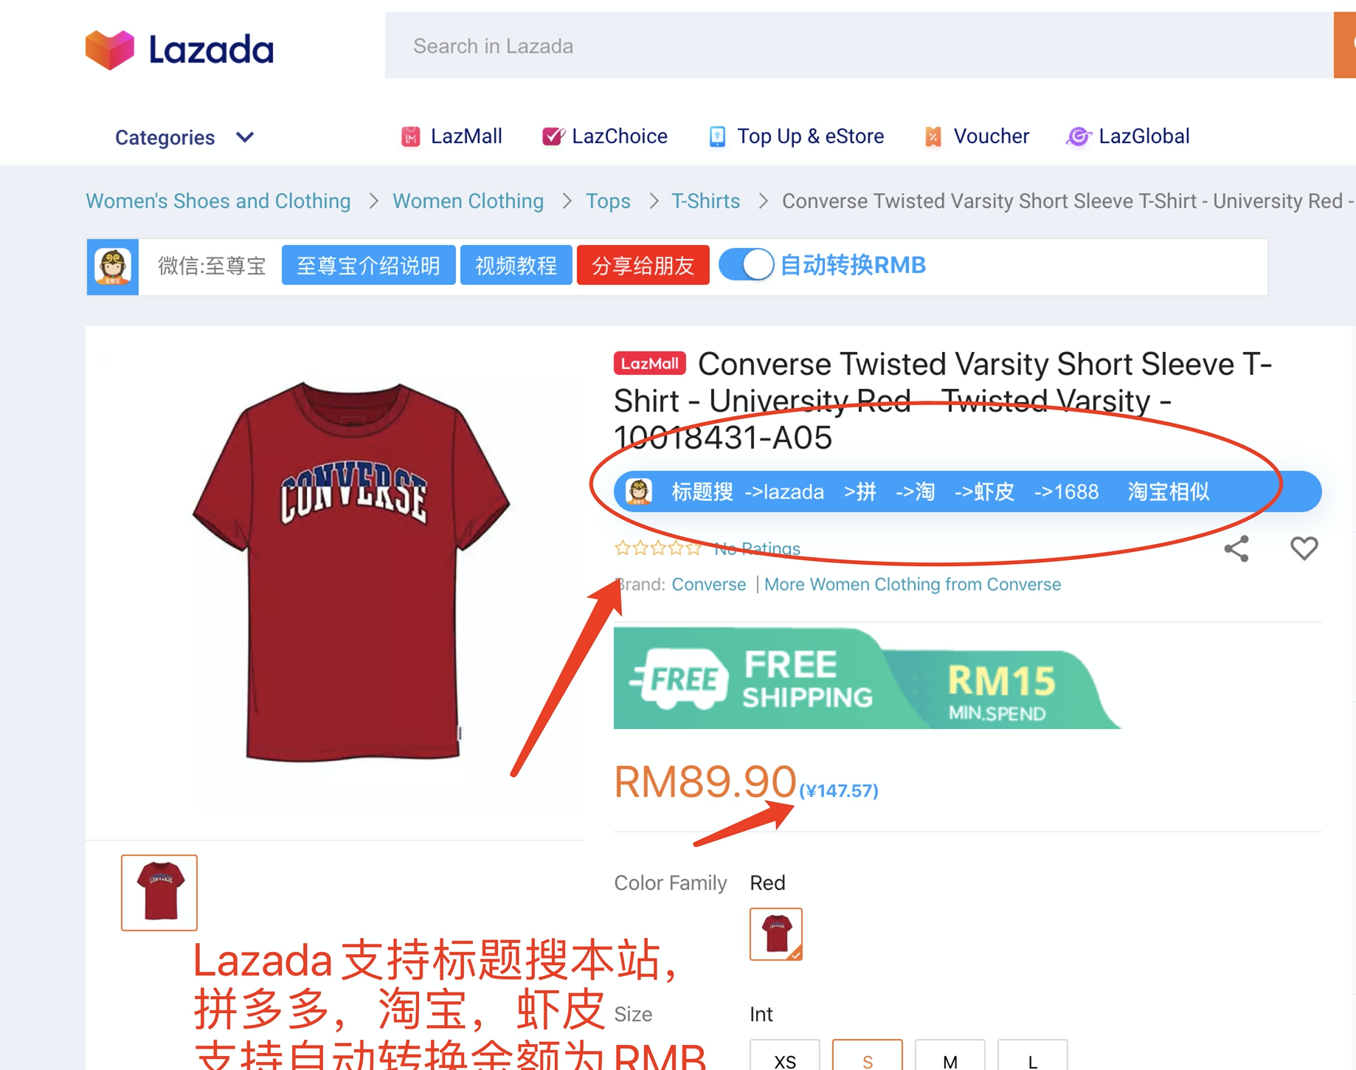The image size is (1356, 1070).
Task: Select size M
Action: click(949, 1057)
